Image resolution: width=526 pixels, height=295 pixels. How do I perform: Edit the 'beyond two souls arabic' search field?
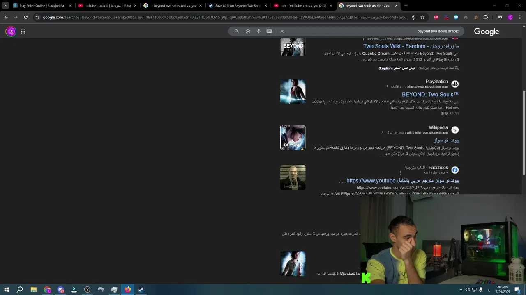(x=438, y=31)
